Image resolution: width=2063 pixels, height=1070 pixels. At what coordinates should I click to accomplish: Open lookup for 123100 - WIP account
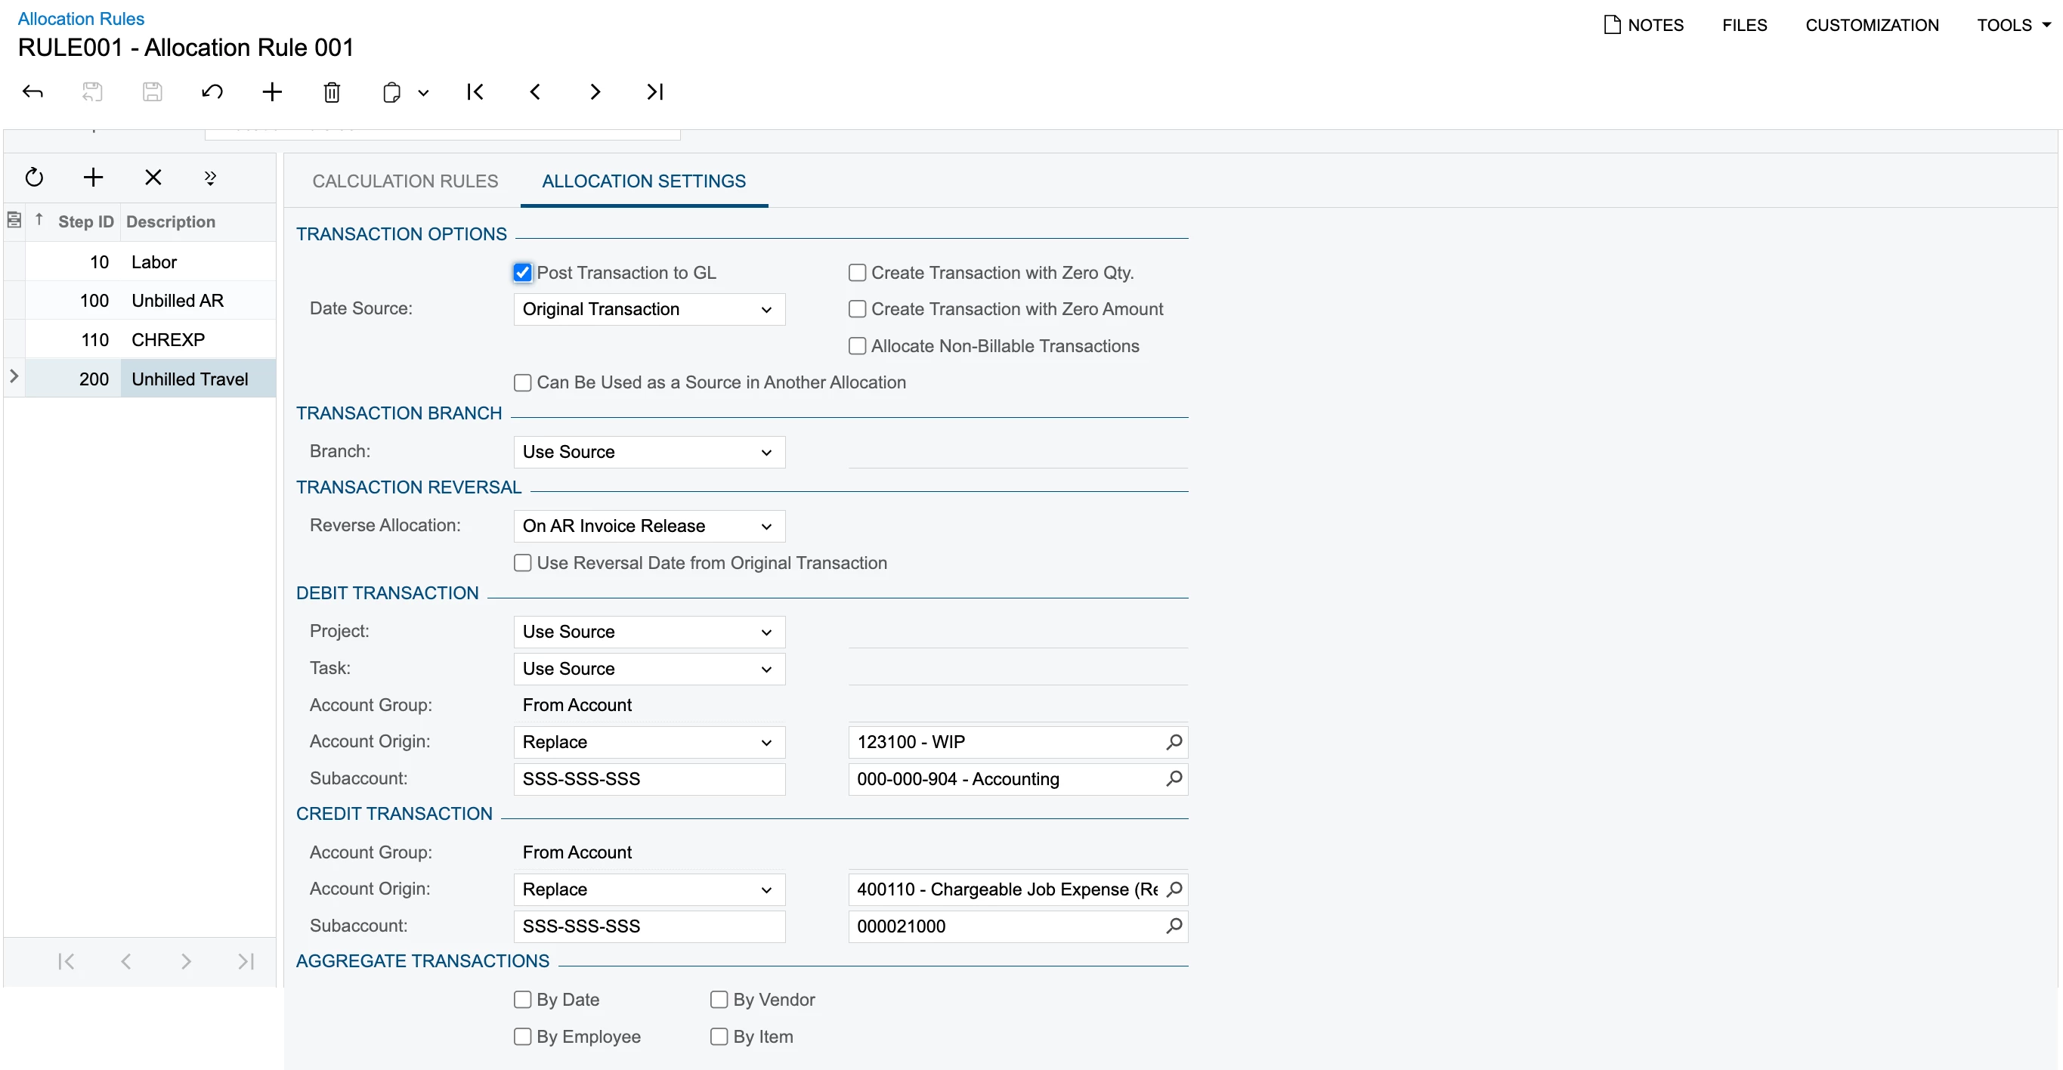coord(1174,741)
